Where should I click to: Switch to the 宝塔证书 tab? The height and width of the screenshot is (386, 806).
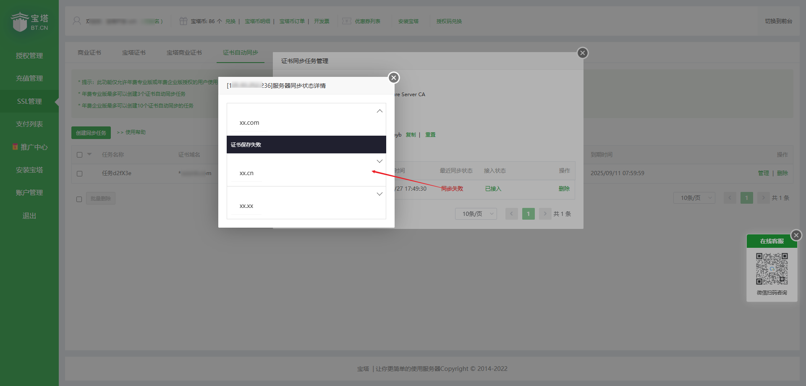pyautogui.click(x=134, y=53)
